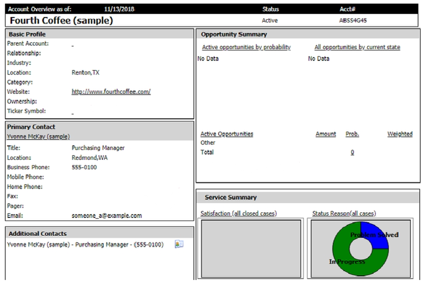This screenshot has height=284, width=425.
Task: Click the Fourth Coffee (sample) account title
Action: tap(61, 21)
